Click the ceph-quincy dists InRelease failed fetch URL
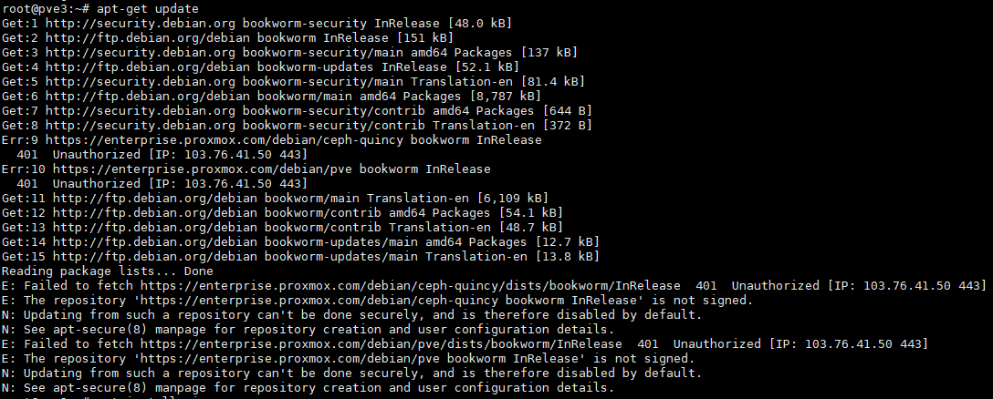993x399 pixels. pyautogui.click(x=411, y=285)
